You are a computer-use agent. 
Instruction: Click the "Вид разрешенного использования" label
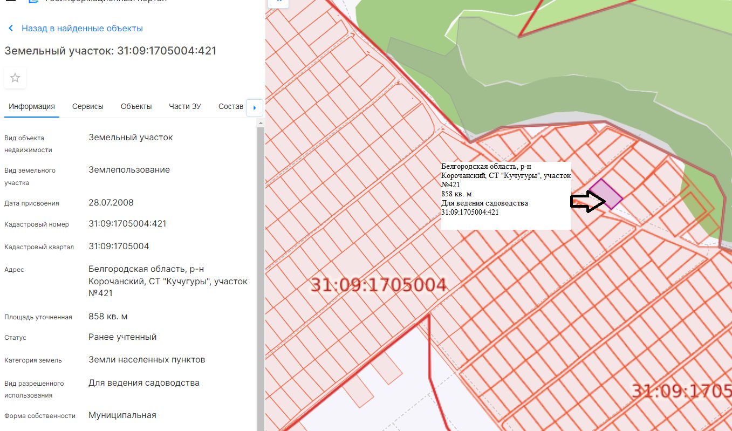34,389
